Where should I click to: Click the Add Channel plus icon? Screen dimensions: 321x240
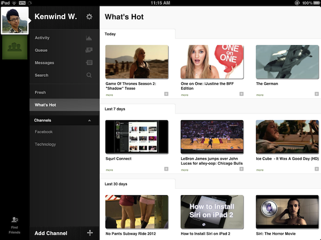(90, 233)
